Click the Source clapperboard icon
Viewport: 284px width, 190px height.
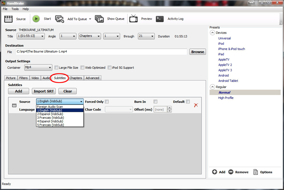[8, 19]
